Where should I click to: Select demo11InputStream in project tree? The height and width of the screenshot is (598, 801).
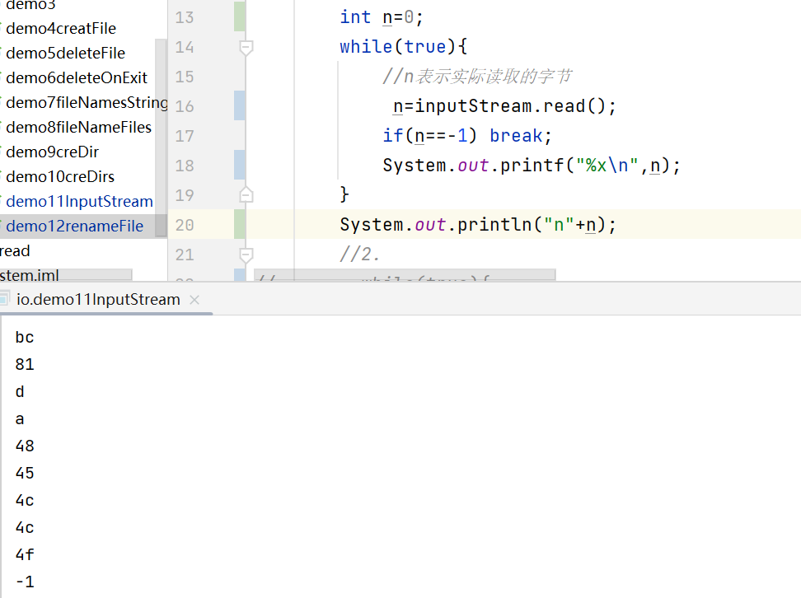[x=79, y=202]
